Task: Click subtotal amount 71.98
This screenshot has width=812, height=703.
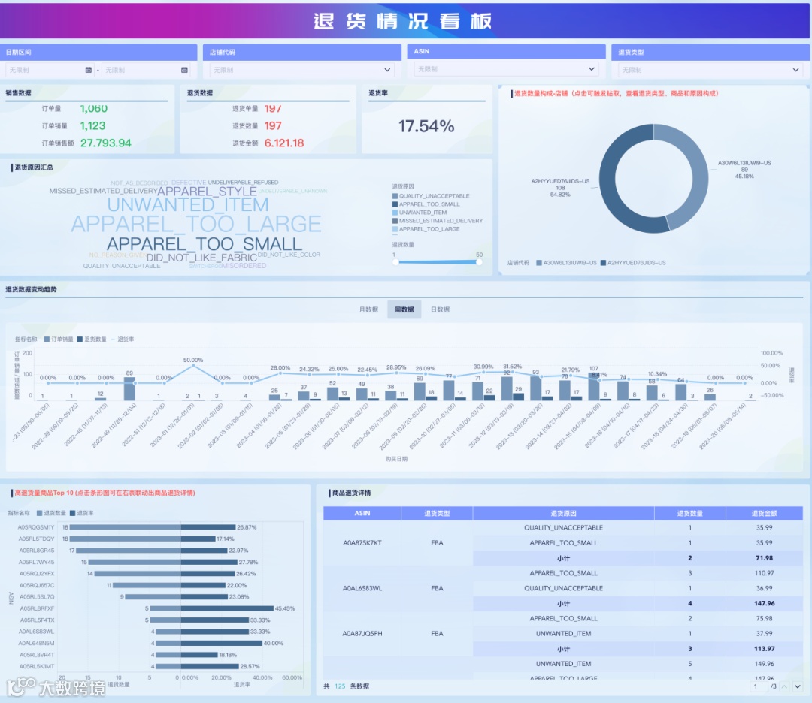Action: tap(764, 558)
